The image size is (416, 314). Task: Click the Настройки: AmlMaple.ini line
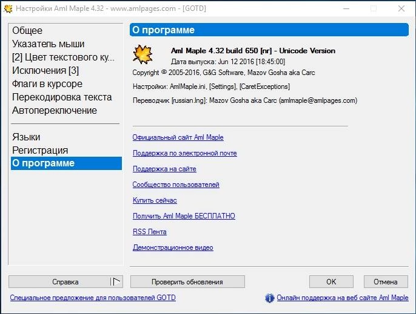(211, 87)
